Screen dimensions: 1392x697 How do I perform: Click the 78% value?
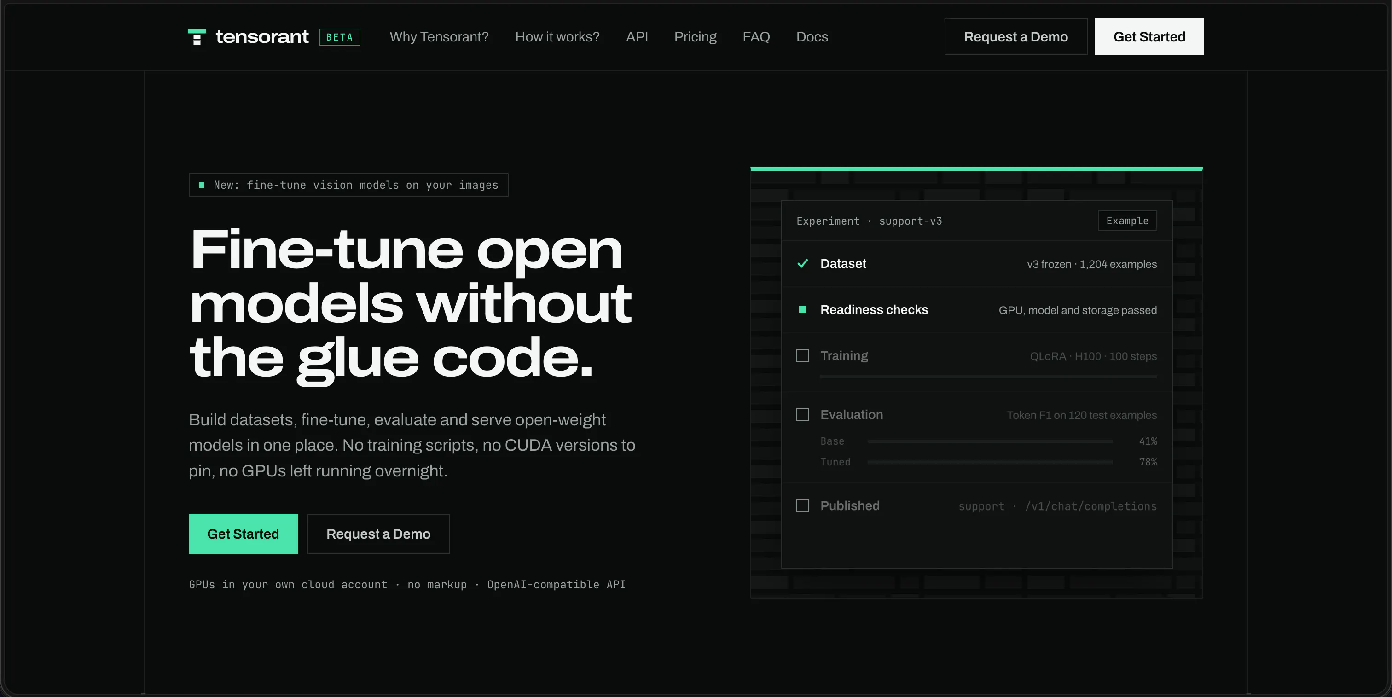coord(1148,462)
